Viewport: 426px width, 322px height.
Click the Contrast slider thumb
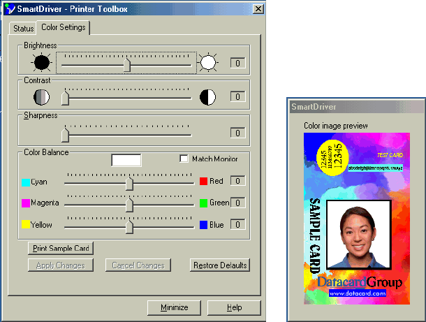coord(65,98)
